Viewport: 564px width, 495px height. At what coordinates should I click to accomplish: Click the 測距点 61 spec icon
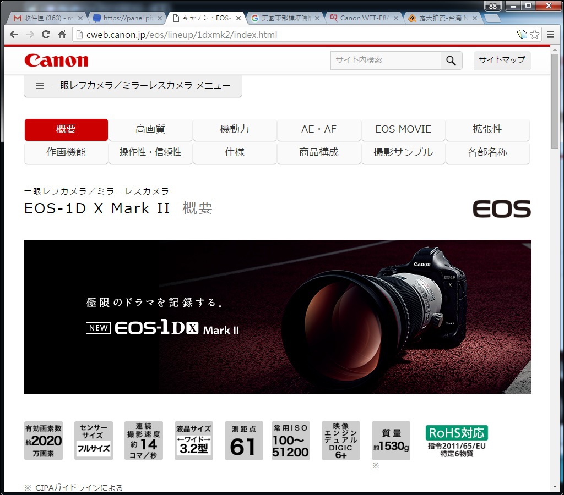tap(244, 441)
